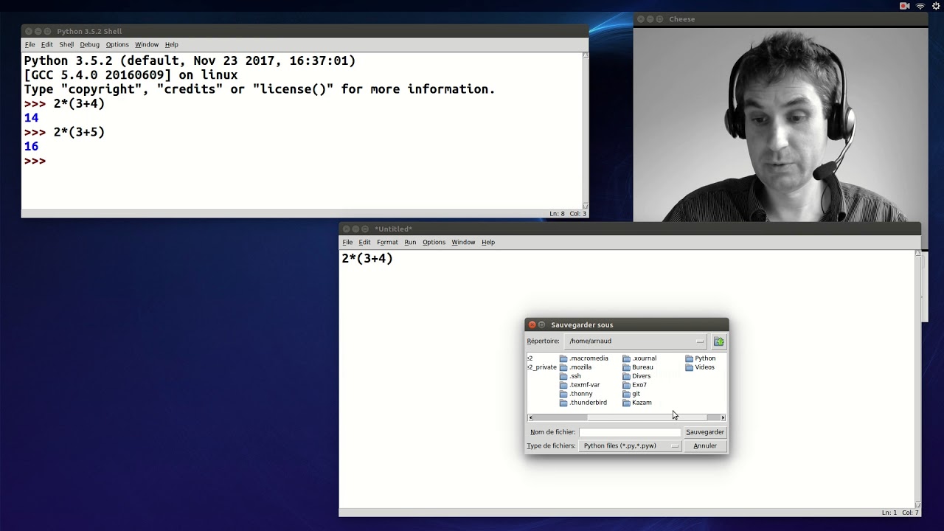Select the Kazam folder
The width and height of the screenshot is (944, 531).
pyautogui.click(x=637, y=403)
